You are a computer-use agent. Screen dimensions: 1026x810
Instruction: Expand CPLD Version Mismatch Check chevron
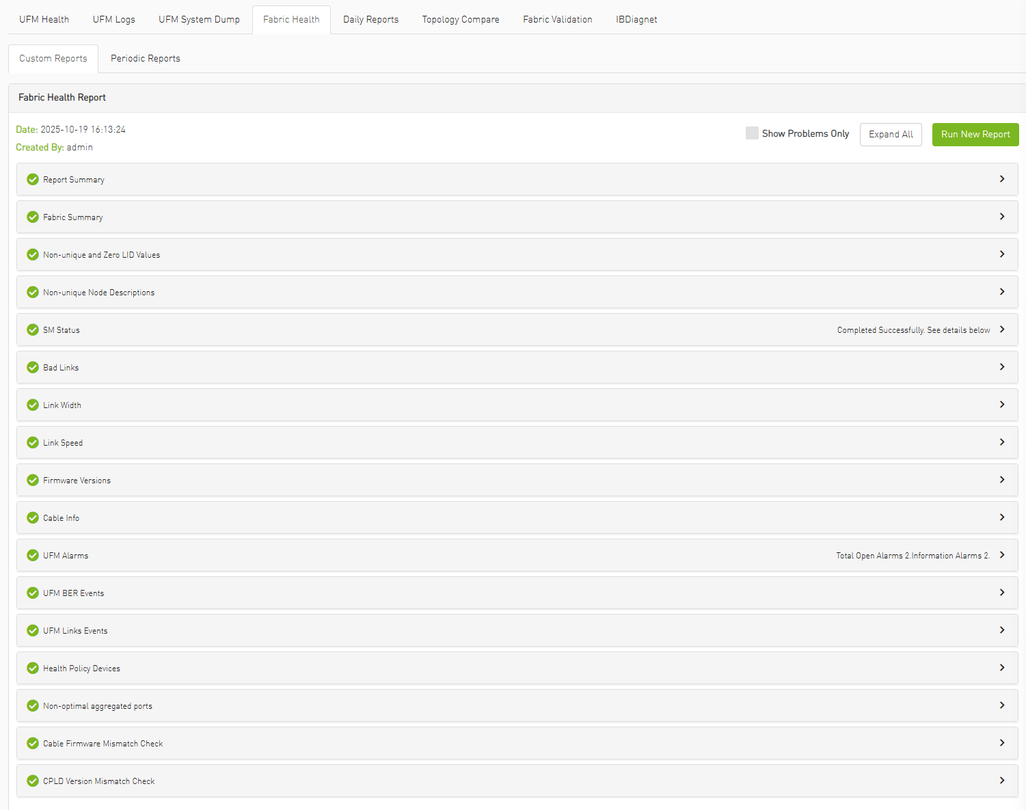pyautogui.click(x=1002, y=781)
